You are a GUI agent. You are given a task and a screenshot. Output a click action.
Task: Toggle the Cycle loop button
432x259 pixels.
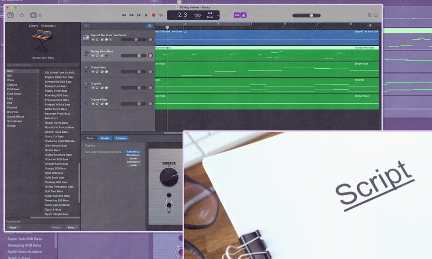[161, 15]
